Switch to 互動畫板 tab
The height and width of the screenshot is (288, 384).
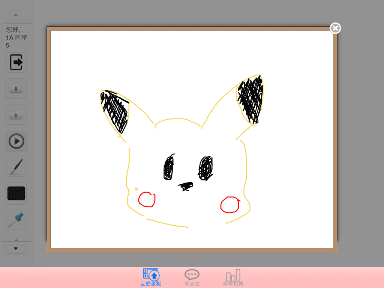(x=151, y=277)
